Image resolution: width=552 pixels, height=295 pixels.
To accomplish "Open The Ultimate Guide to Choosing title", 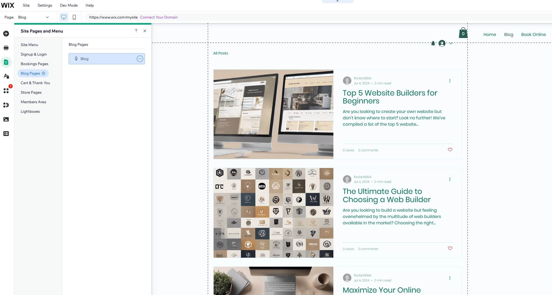I will tap(386, 196).
